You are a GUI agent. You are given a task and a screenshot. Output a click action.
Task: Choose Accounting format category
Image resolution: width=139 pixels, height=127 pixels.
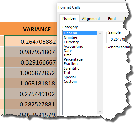[x=73, y=46]
